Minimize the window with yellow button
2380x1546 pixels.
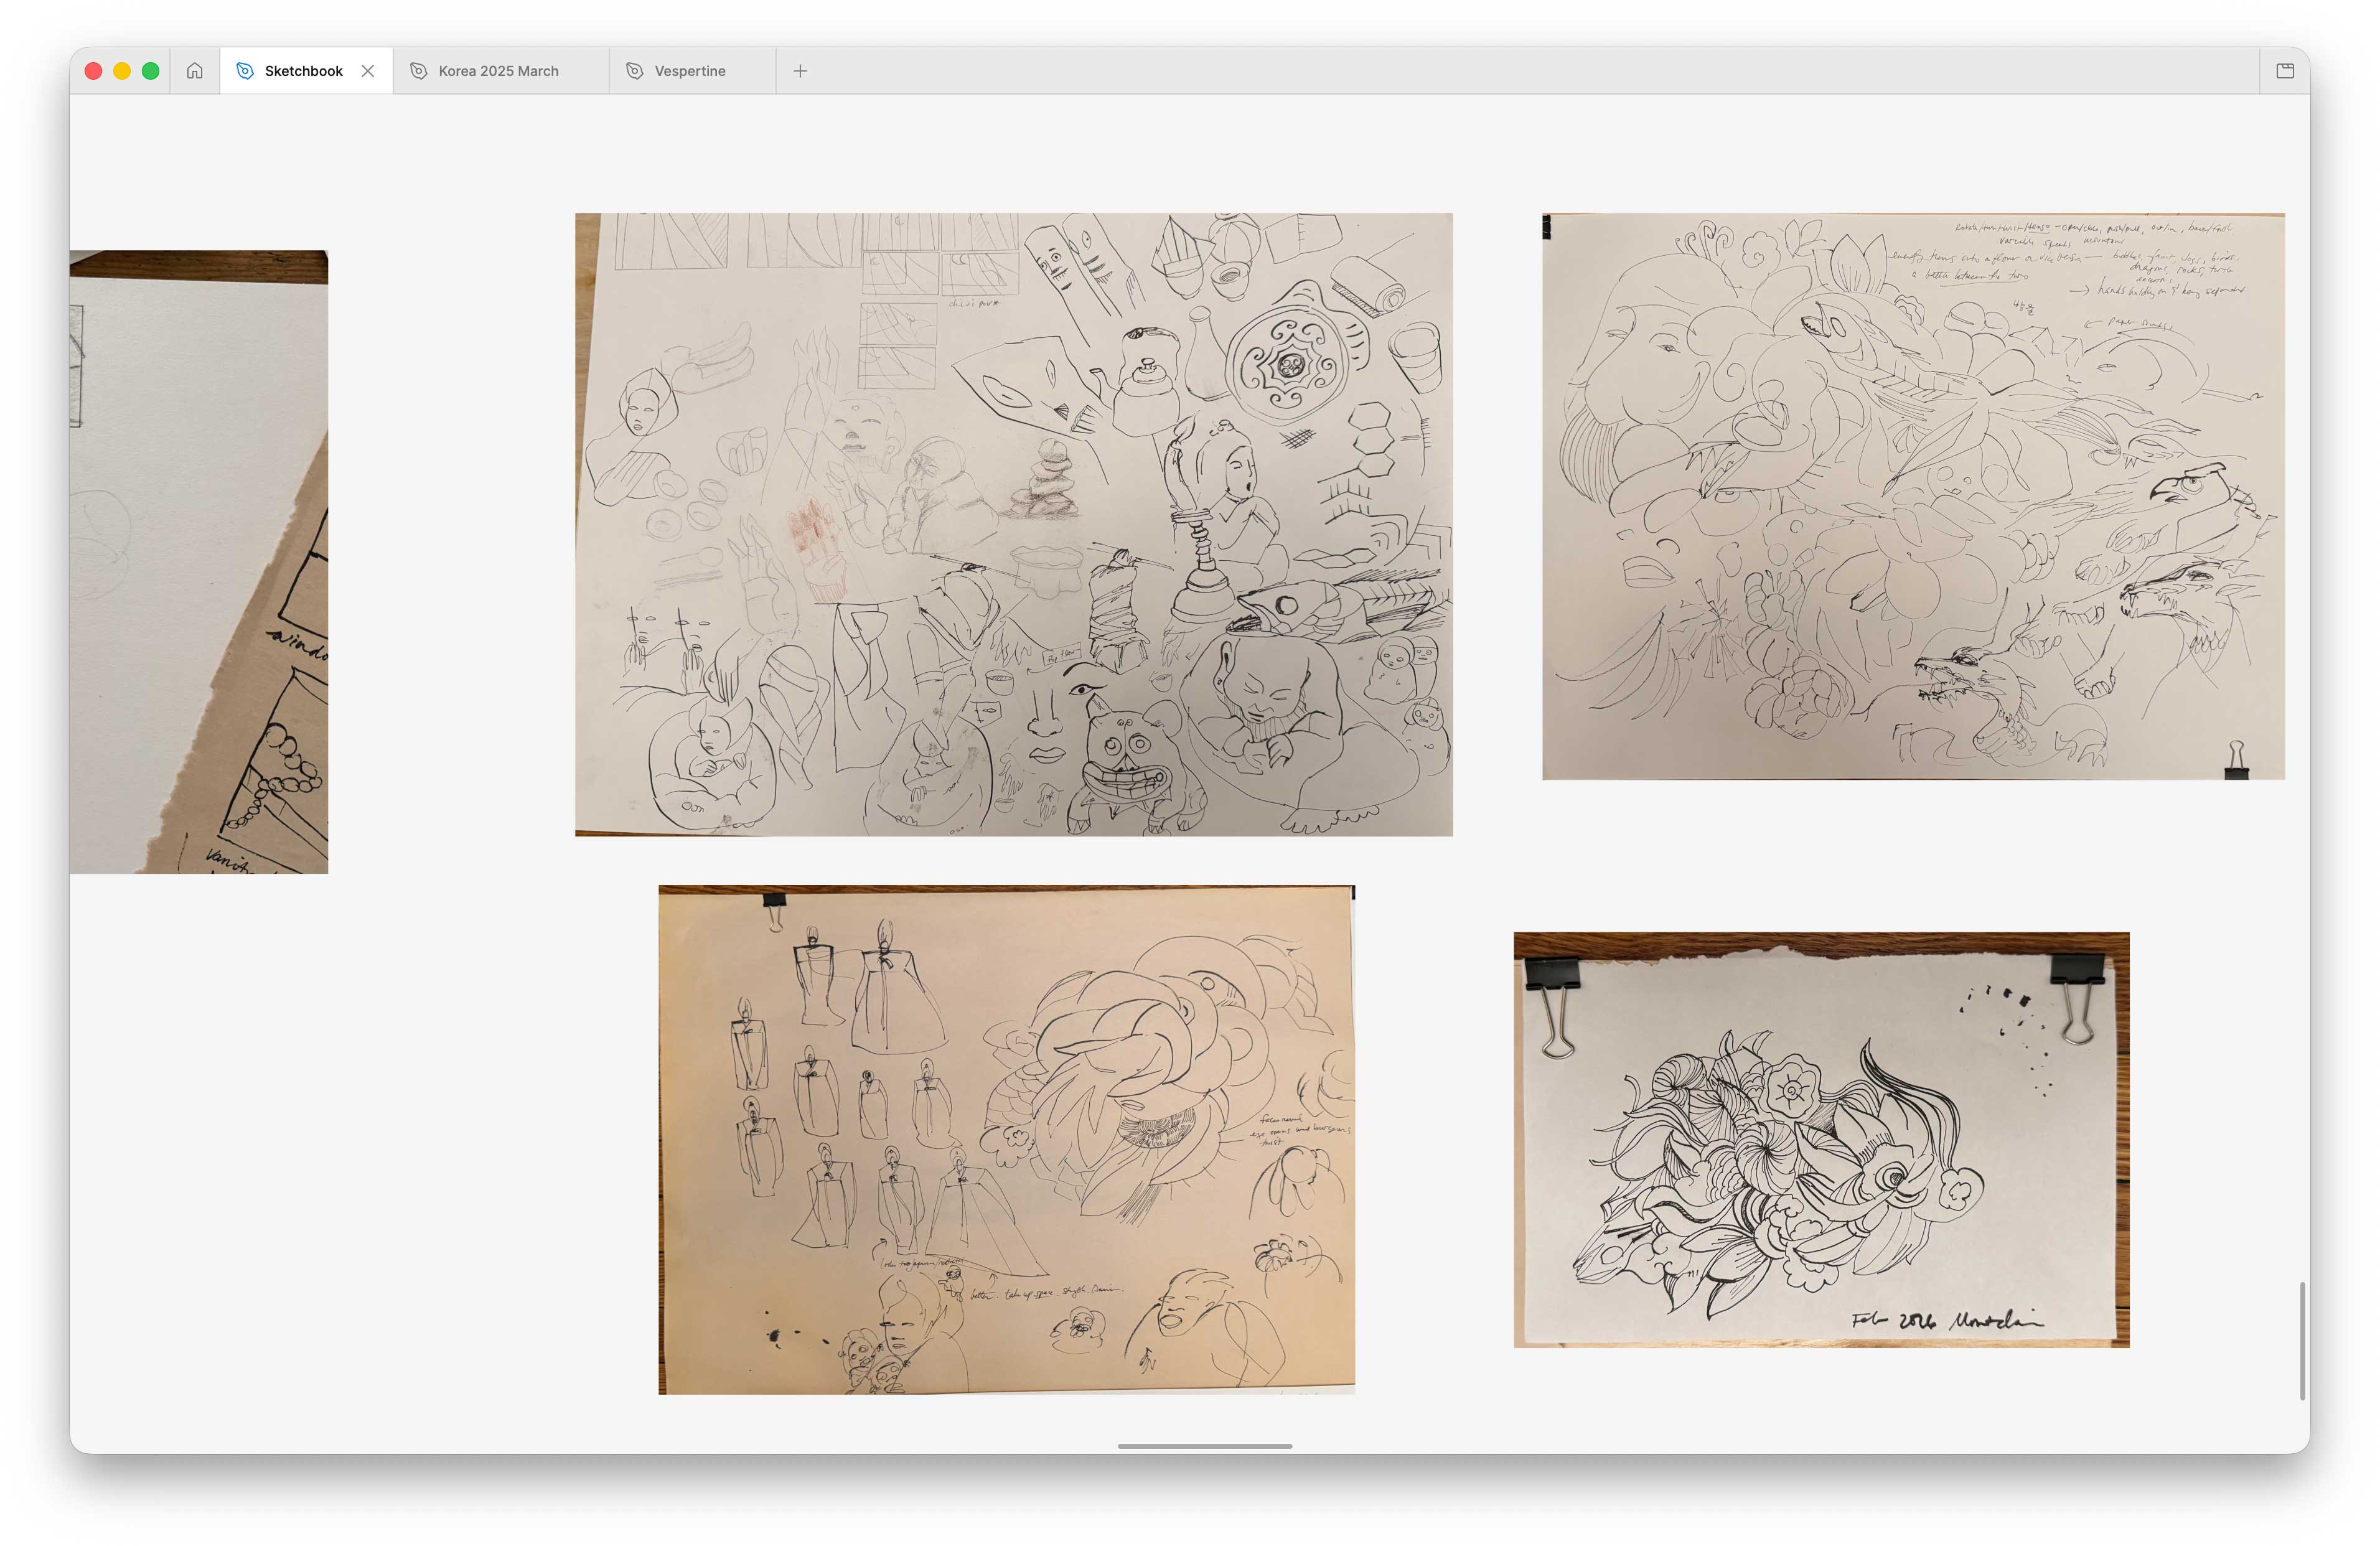click(x=122, y=71)
